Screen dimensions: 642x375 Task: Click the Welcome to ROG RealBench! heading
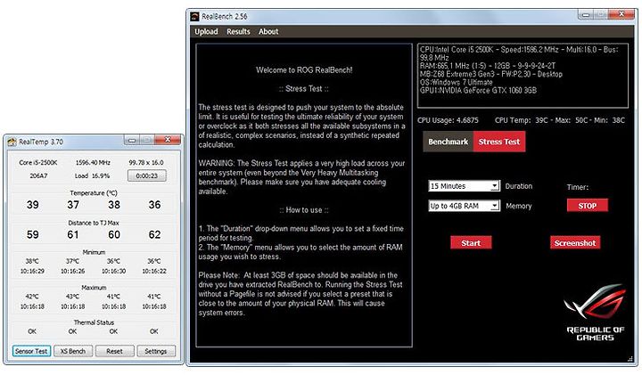pyautogui.click(x=304, y=70)
